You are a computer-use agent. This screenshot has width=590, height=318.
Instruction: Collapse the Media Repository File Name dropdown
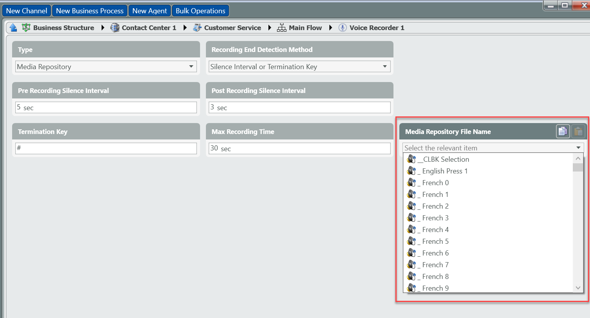point(578,148)
